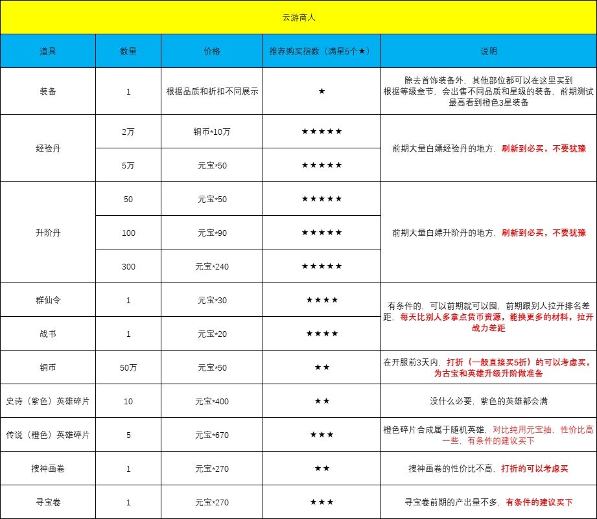Click the 升阶丹 merged item cell
597x519 pixels.
(x=48, y=233)
